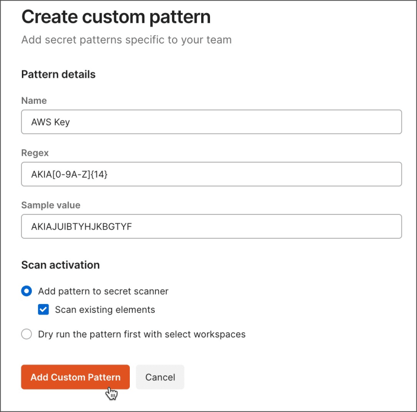Select the "Add pattern to secret scanner" radio circle
This screenshot has width=417, height=412.
[x=27, y=291]
